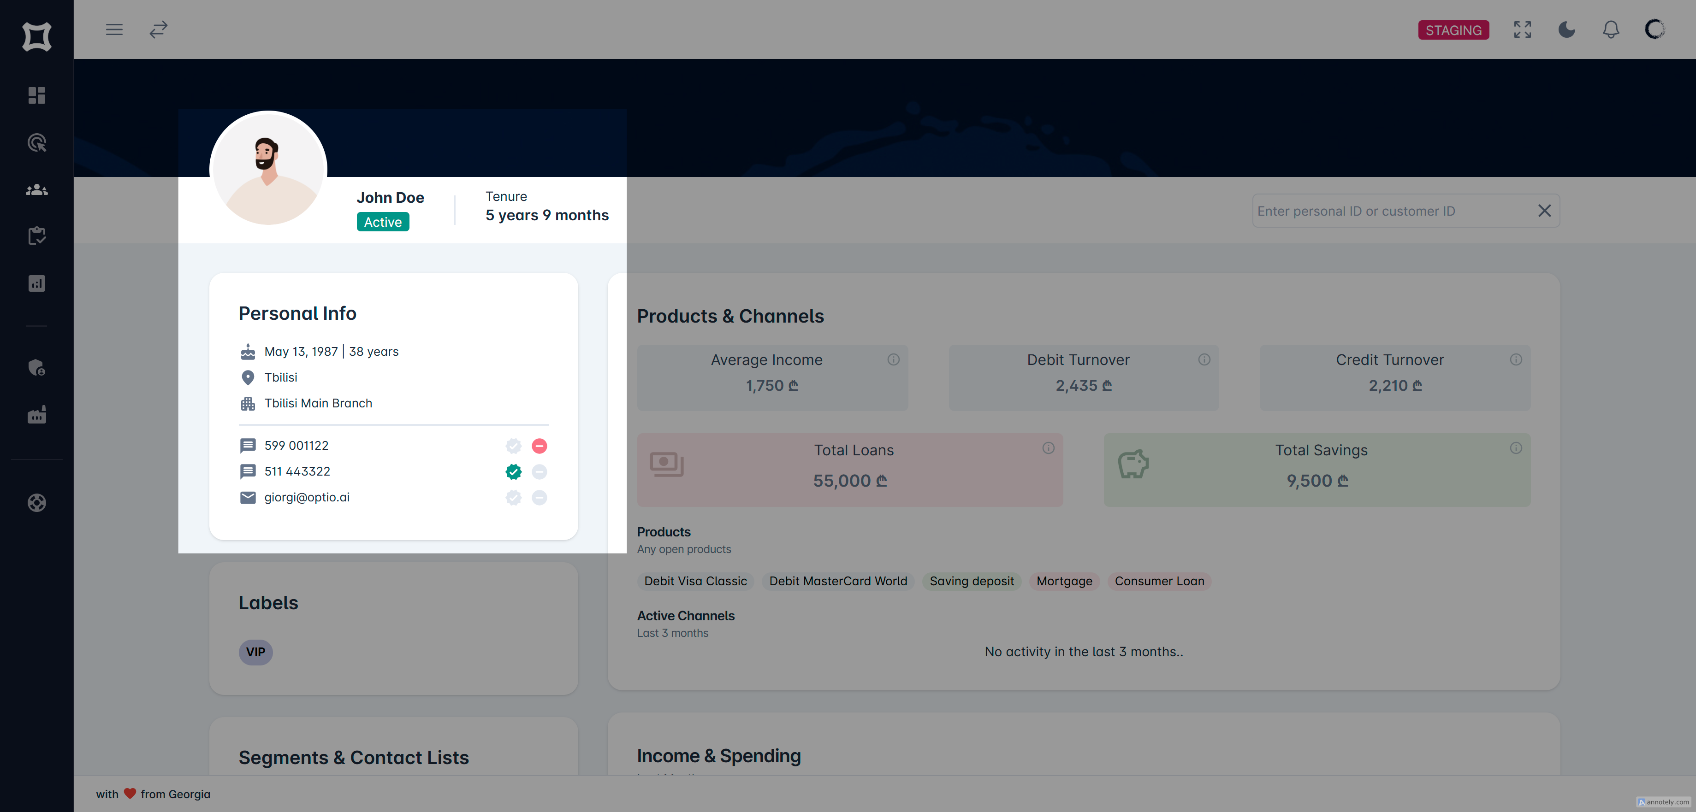Click the customers group icon in sidebar
Viewport: 1696px width, 812px height.
[37, 190]
